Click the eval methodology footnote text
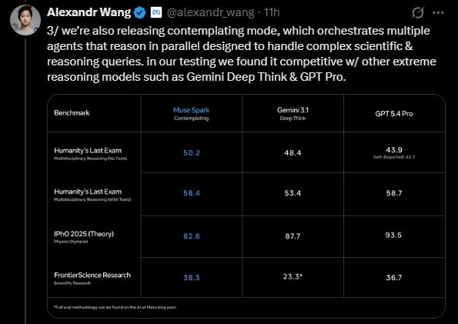This screenshot has width=458, height=324. click(115, 307)
